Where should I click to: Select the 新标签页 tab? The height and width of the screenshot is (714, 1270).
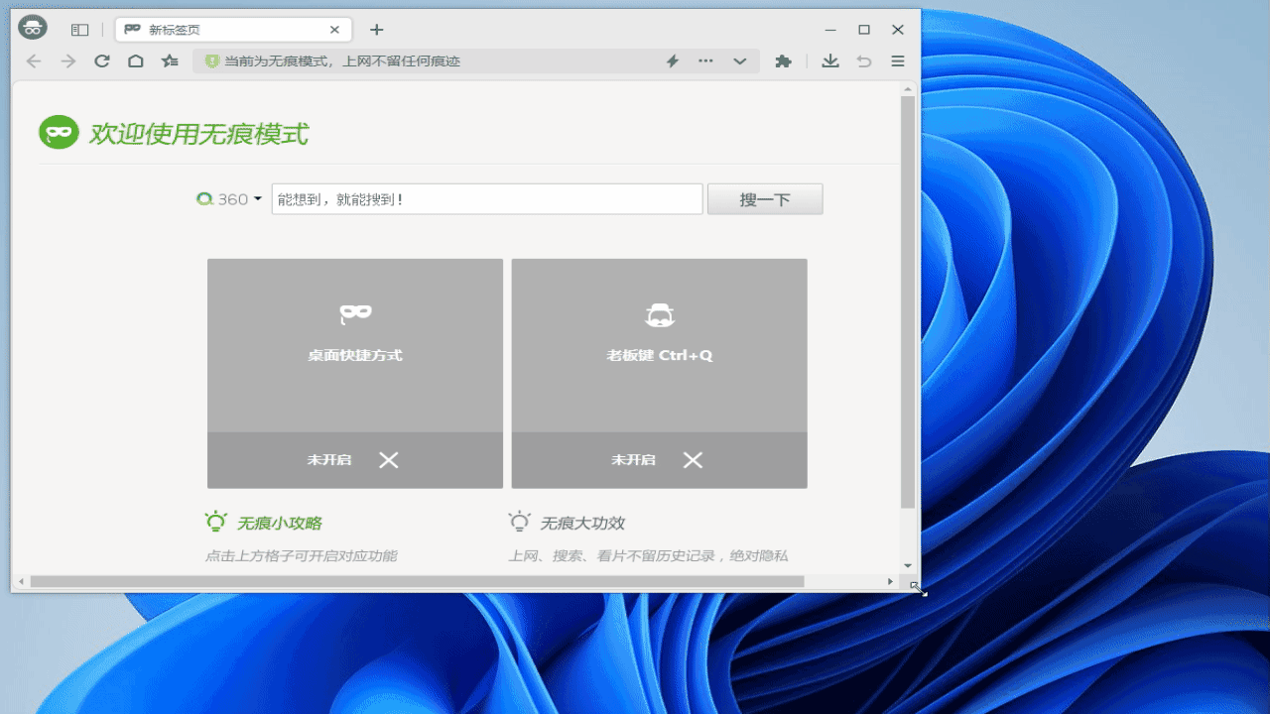(x=228, y=30)
